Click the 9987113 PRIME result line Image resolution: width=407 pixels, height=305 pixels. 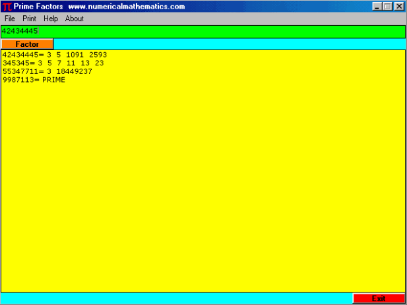34,79
